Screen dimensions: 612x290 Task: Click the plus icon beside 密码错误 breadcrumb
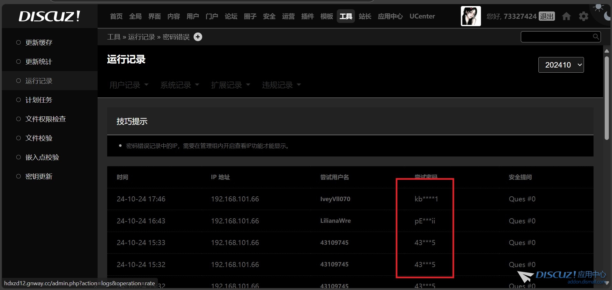click(198, 37)
